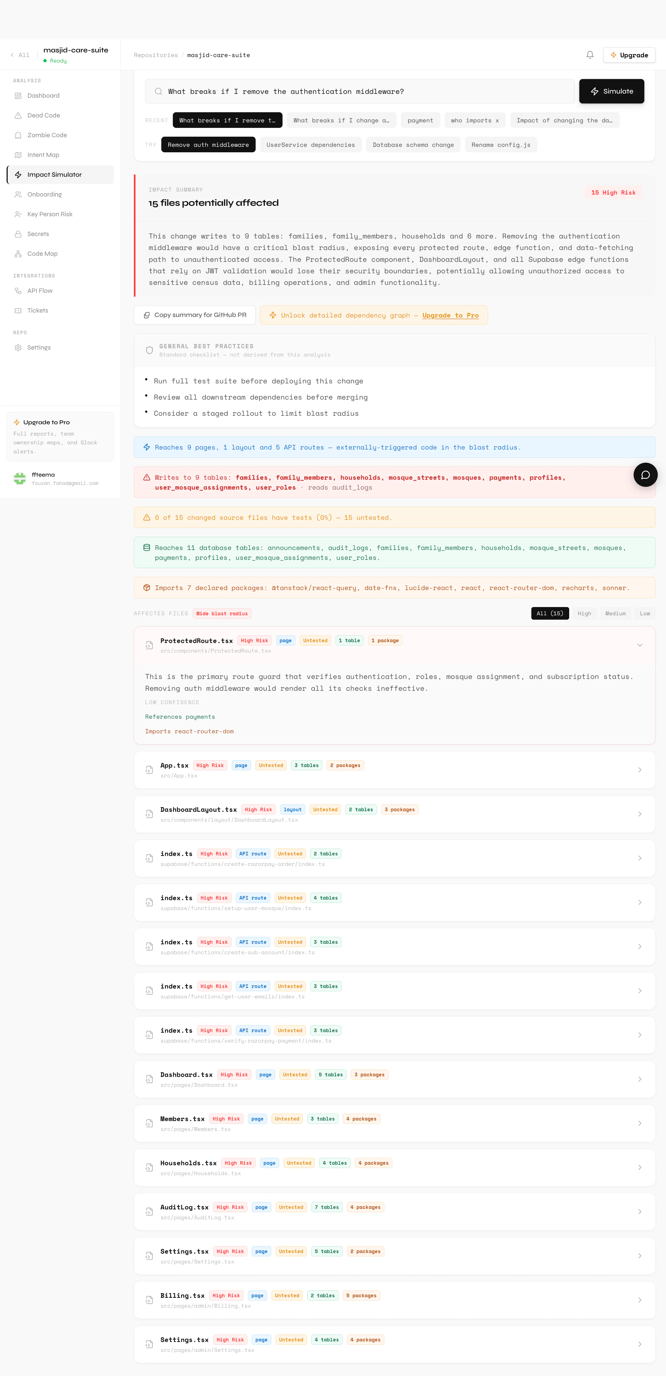This screenshot has height=1376, width=666.
Task: Expand the DashboardLayout.tsx file card
Action: 640,814
